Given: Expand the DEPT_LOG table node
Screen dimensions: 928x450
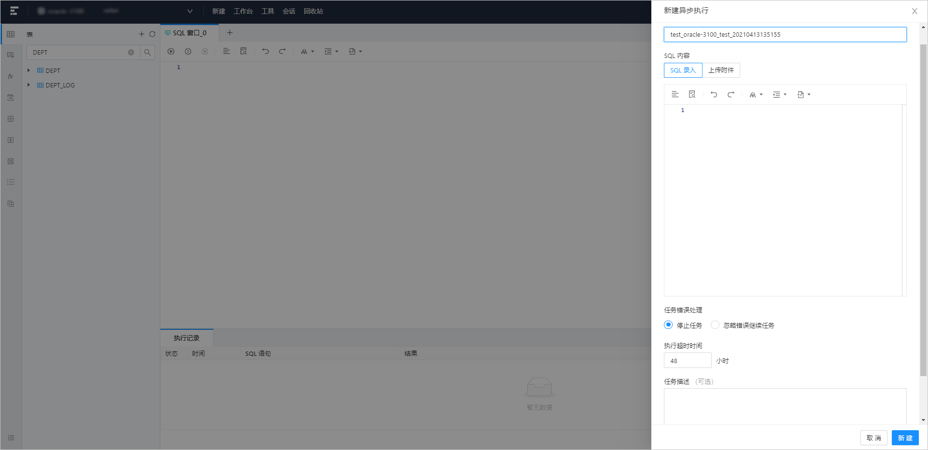Looking at the screenshot, I should coord(29,85).
